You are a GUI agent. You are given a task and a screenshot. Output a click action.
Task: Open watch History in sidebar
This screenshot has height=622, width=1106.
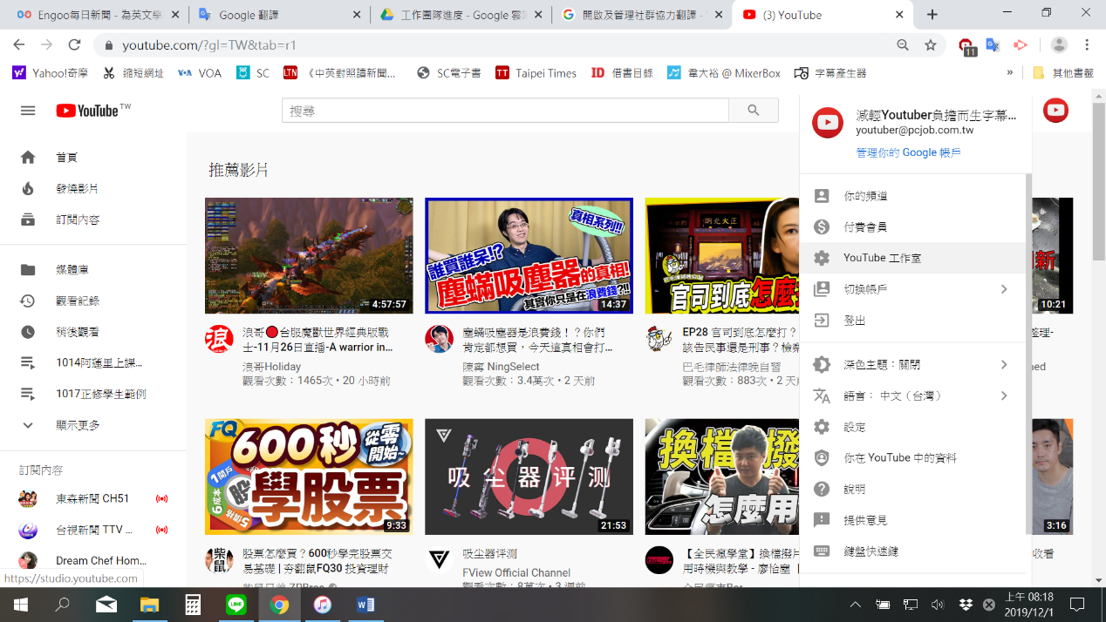coord(93,301)
